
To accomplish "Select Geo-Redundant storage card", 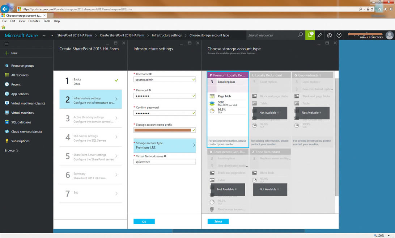I will [313, 109].
